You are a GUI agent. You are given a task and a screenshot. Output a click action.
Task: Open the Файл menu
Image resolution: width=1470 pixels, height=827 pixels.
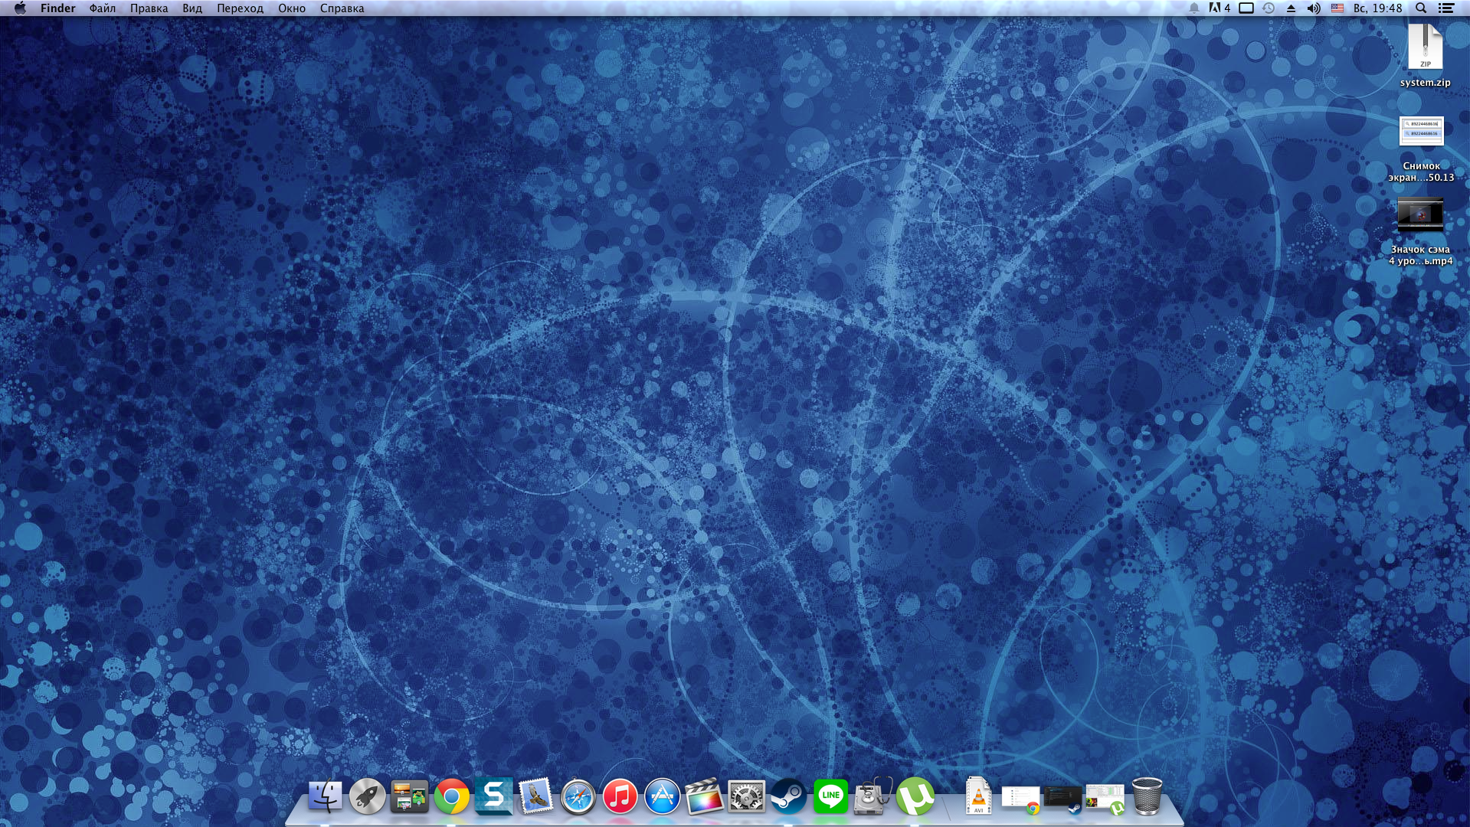[103, 8]
